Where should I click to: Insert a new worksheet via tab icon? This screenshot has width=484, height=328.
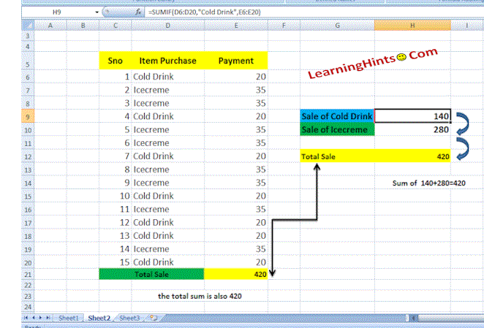coord(154,318)
